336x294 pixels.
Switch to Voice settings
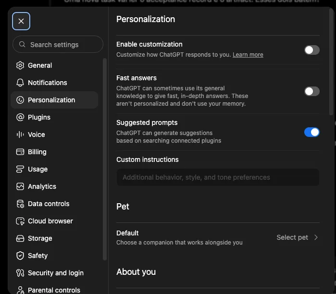(x=37, y=135)
